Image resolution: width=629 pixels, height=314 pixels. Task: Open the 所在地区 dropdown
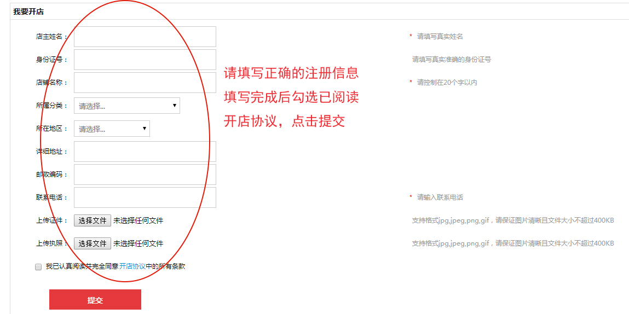(112, 129)
